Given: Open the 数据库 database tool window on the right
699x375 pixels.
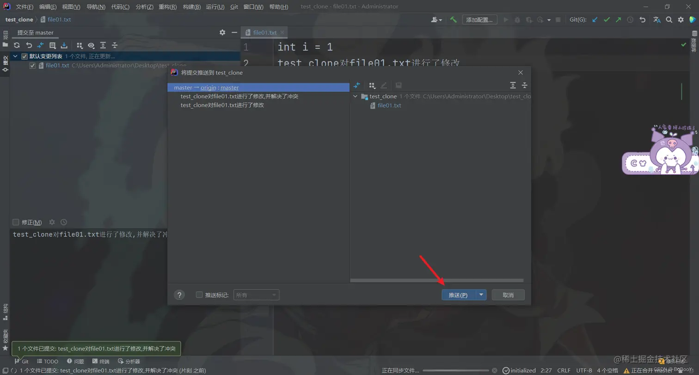Looking at the screenshot, I should click(694, 41).
